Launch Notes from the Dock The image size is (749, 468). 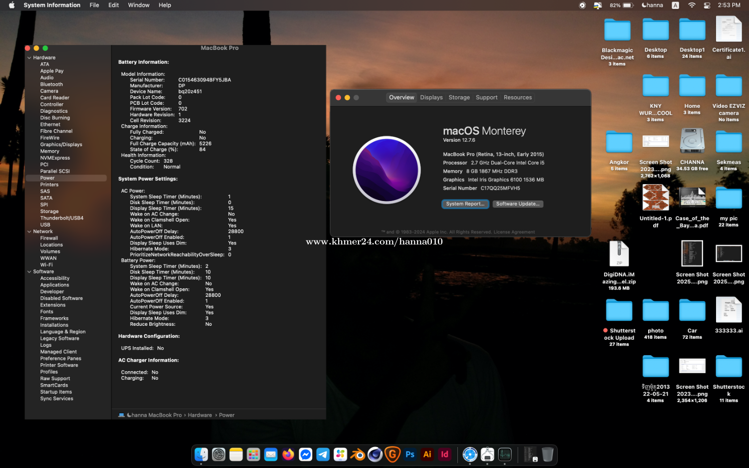(236, 454)
